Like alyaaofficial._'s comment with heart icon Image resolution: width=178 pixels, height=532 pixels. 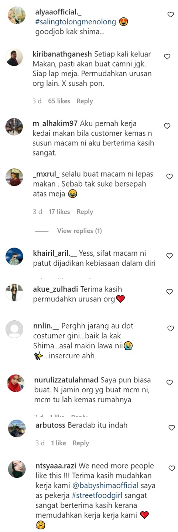[171, 14]
